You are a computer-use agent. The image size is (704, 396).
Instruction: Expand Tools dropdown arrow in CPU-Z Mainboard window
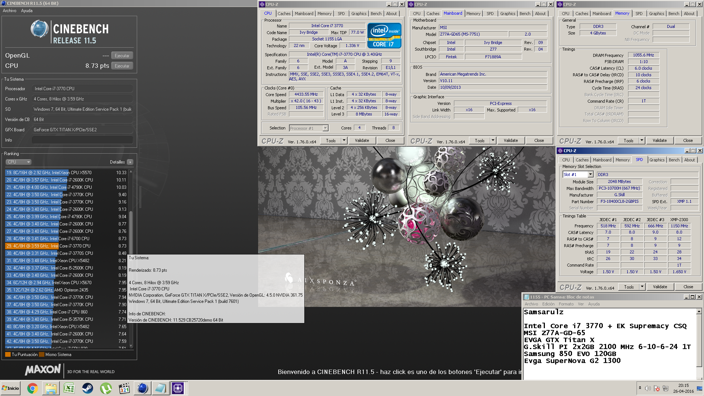[x=493, y=140]
